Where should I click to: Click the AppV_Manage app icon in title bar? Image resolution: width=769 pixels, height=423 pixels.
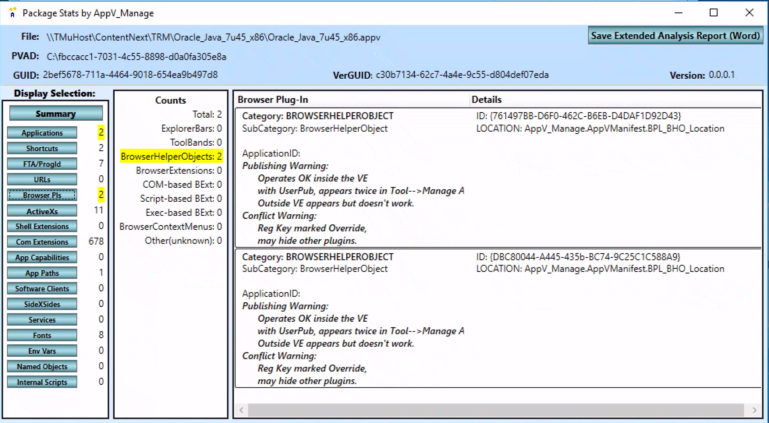[12, 13]
